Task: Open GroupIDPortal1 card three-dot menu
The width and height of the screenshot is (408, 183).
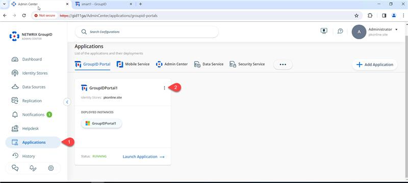Action: point(164,88)
